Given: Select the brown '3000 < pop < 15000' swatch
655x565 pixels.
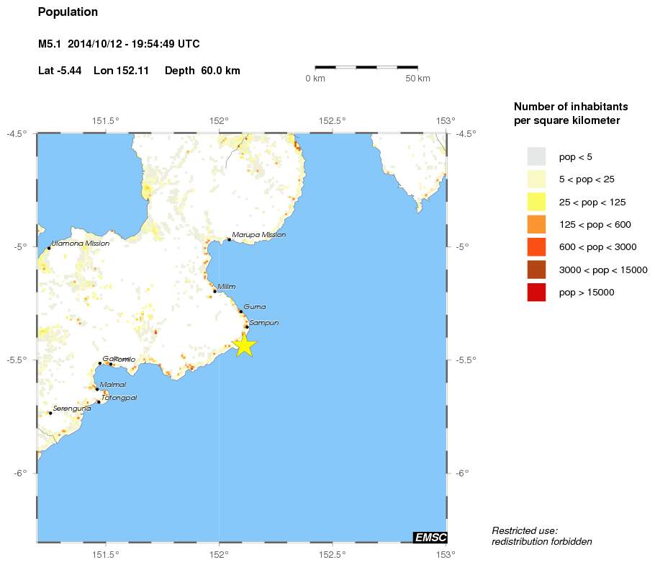Looking at the screenshot, I should [x=536, y=270].
